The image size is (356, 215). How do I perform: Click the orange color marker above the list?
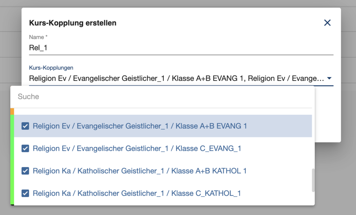pyautogui.click(x=12, y=111)
